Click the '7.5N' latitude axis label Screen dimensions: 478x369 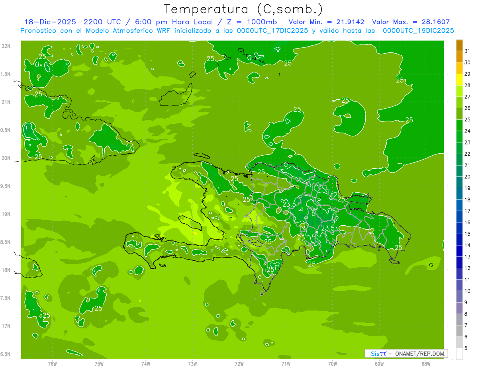click(6, 298)
